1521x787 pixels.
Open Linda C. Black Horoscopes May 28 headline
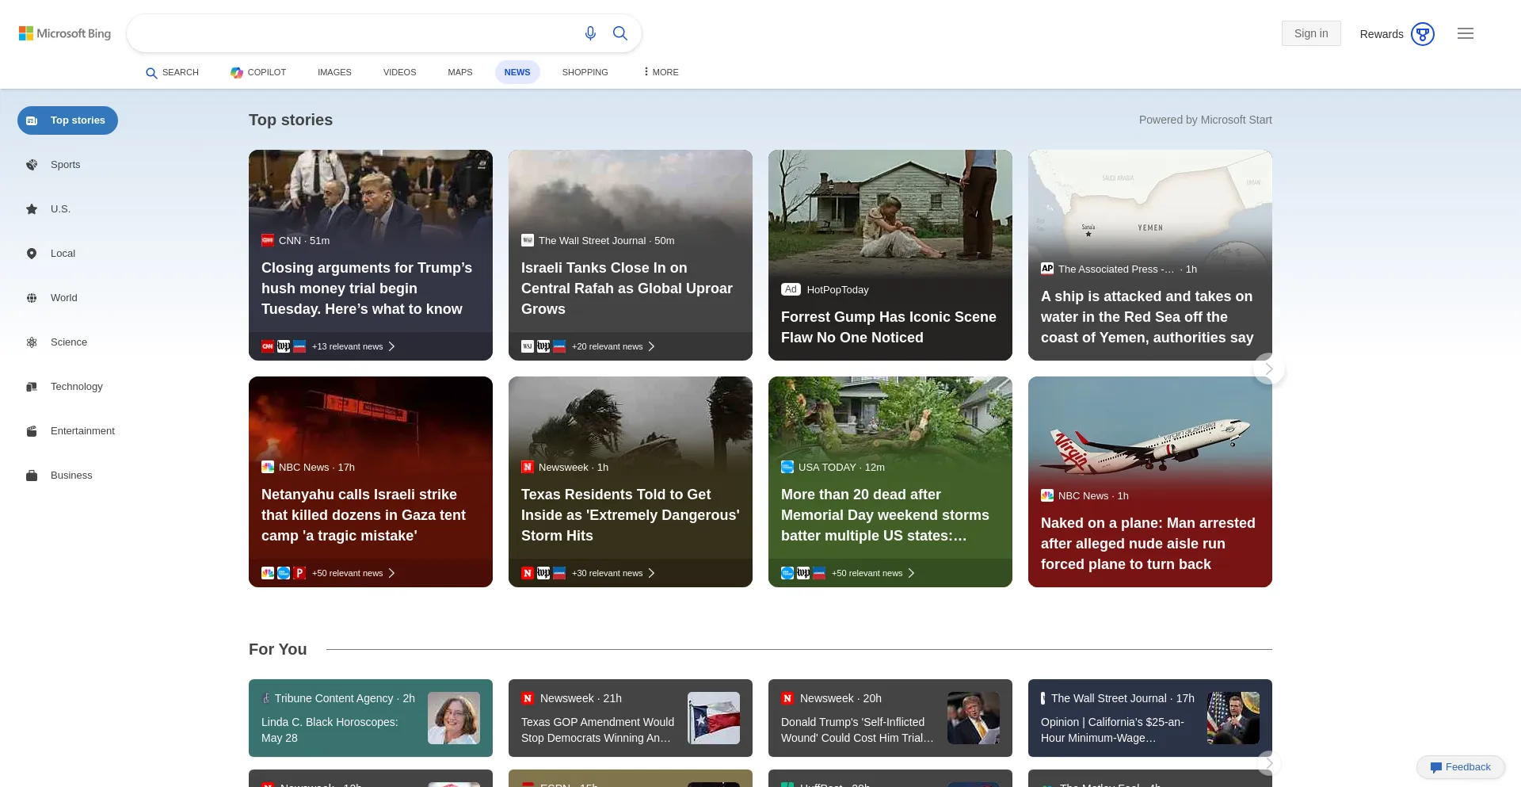(330, 730)
